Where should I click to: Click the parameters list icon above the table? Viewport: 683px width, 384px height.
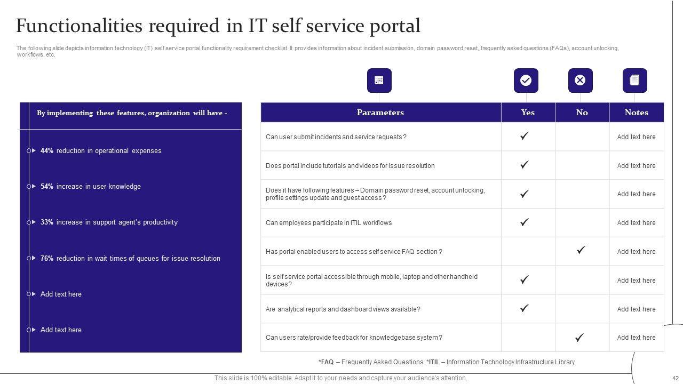[x=379, y=81]
